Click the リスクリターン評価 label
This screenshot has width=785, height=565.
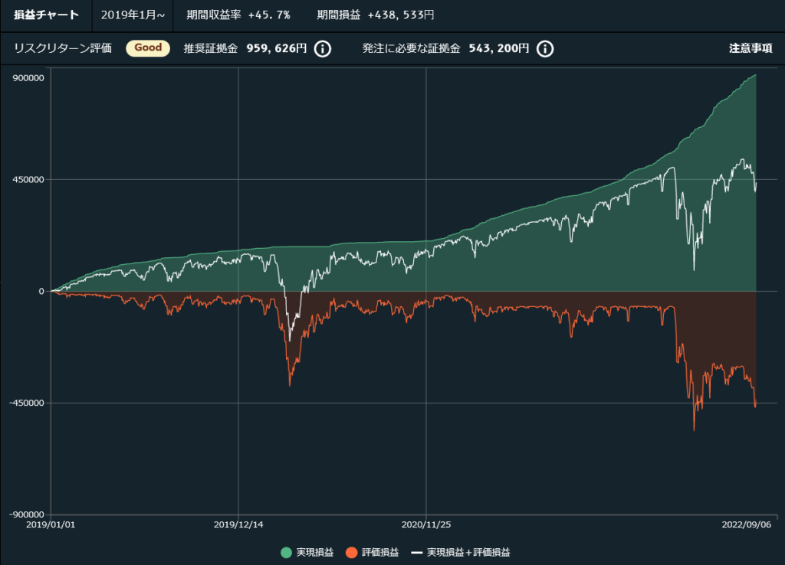[x=63, y=48]
